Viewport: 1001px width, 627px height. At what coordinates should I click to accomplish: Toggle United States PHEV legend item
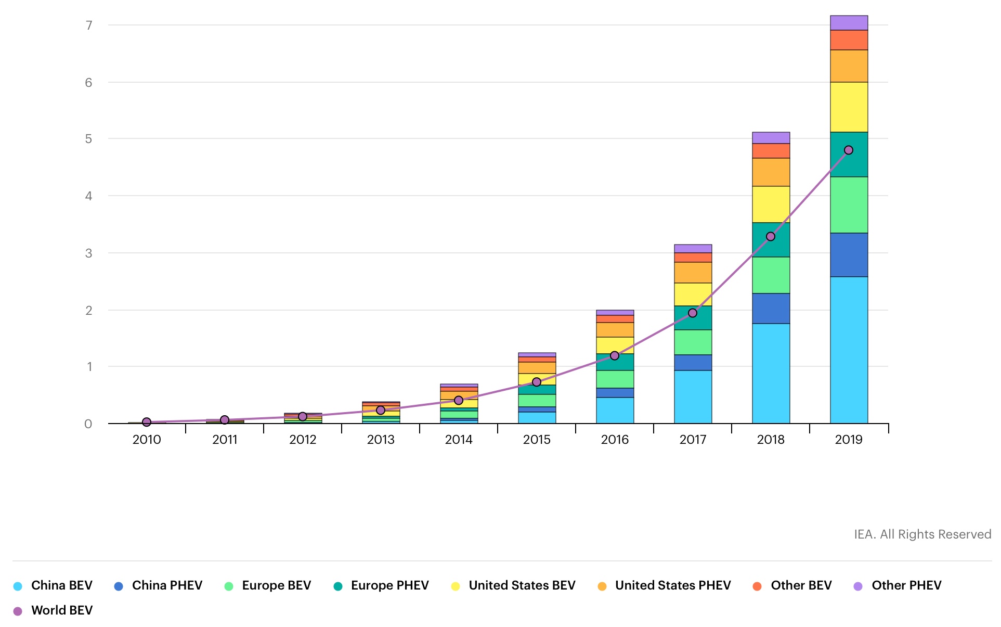pos(672,585)
